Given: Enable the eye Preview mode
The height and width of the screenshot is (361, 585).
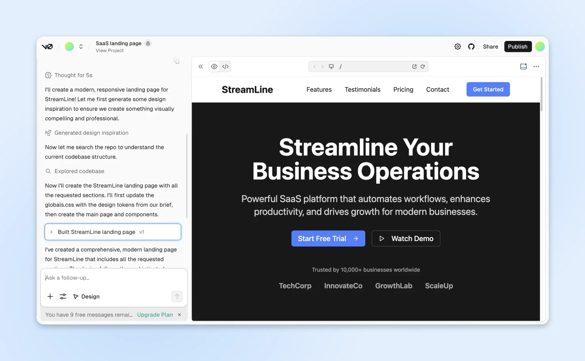Looking at the screenshot, I should 214,66.
